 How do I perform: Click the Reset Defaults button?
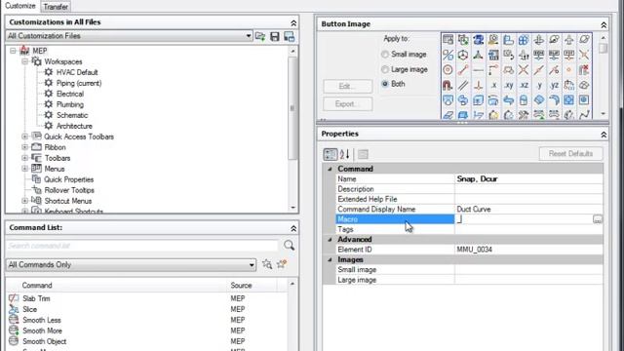[x=570, y=154]
